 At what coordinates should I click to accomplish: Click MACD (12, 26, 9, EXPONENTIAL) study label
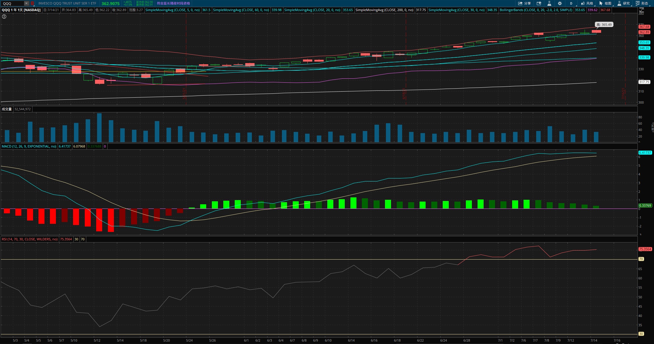(29, 146)
